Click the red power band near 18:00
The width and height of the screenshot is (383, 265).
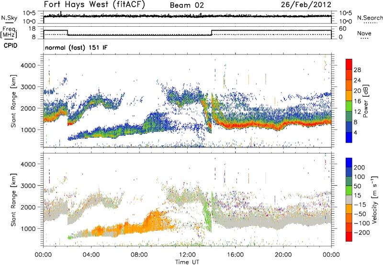(259, 125)
